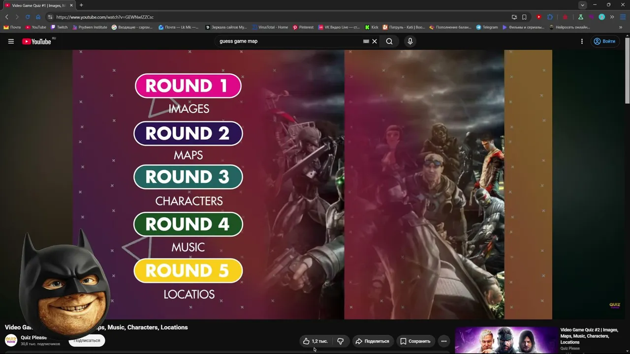
Task: Open the red YouTube extension icon
Action: [x=539, y=17]
